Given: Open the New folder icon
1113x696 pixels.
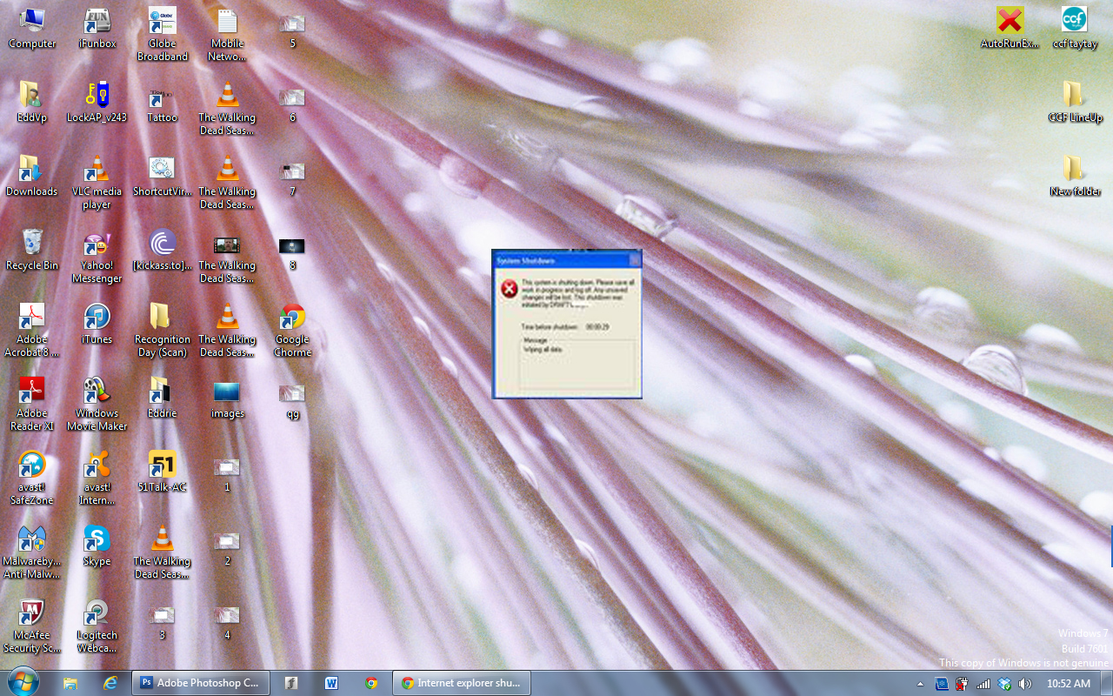Looking at the screenshot, I should click(1075, 176).
